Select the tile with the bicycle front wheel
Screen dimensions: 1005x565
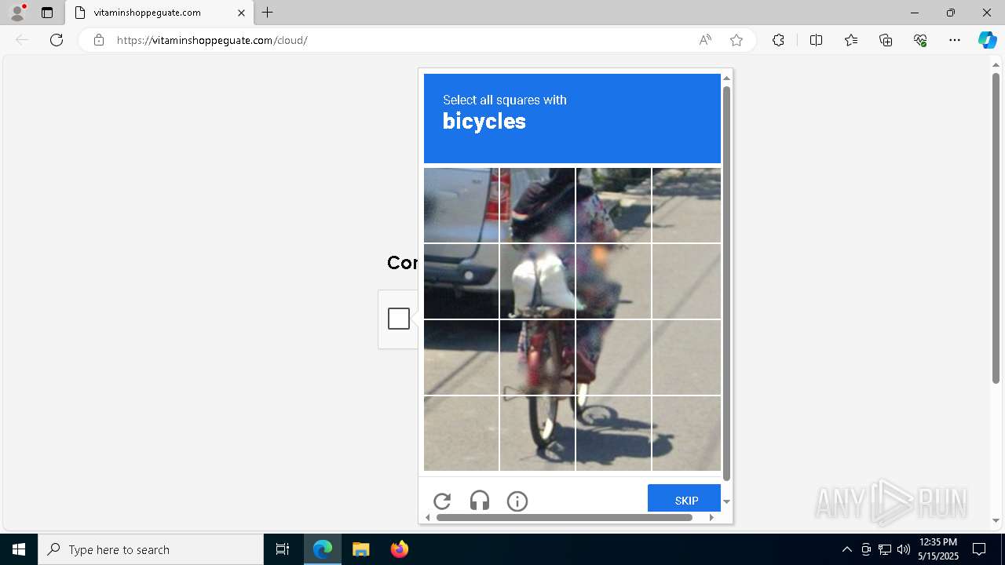pyautogui.click(x=537, y=433)
